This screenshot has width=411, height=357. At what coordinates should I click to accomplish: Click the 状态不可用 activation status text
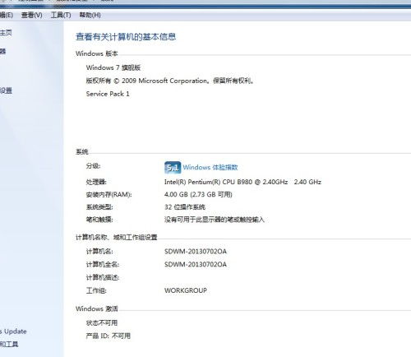(102, 322)
